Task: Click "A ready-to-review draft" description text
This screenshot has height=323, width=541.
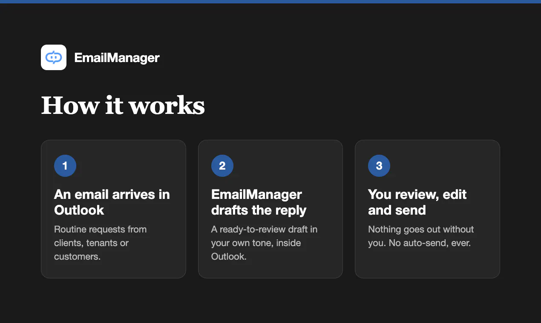Action: (x=264, y=243)
